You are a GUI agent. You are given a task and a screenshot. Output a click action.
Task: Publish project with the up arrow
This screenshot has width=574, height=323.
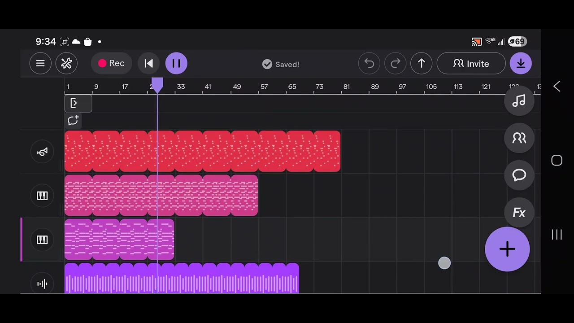point(422,64)
